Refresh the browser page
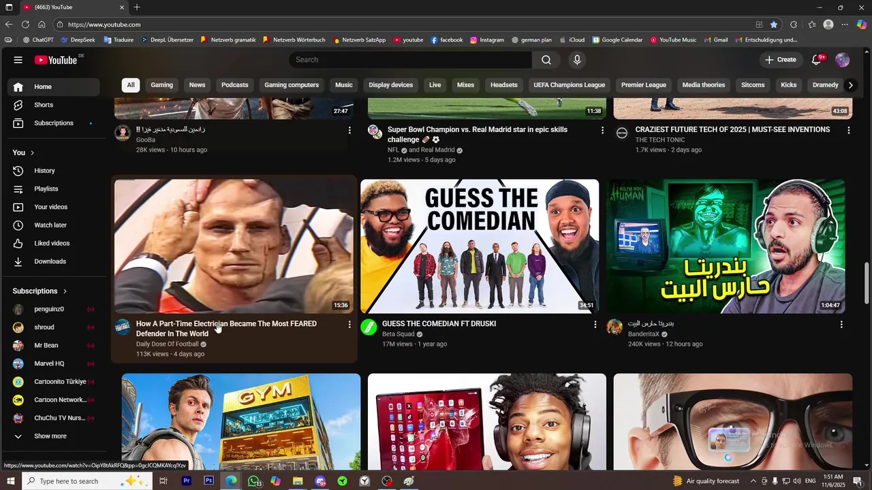Viewport: 872px width, 490px height. [x=25, y=24]
